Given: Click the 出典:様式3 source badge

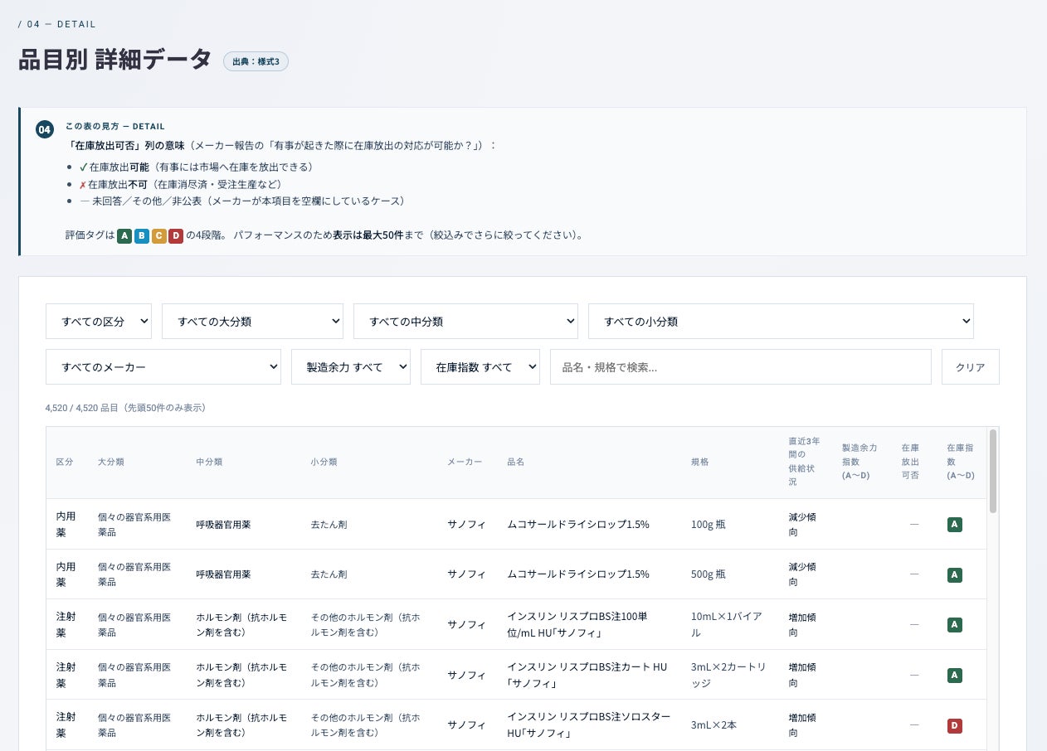Looking at the screenshot, I should 256,61.
